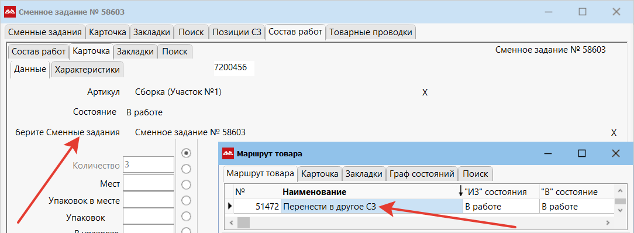This screenshot has width=634, height=233.
Task: Open top-level Закладки tab
Action: click(152, 32)
